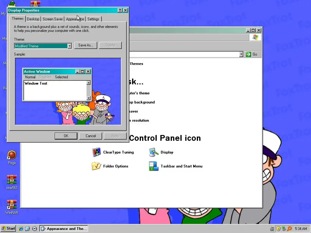The image size is (311, 233).
Task: Minimize the Control Panel window
Action: coord(248,30)
